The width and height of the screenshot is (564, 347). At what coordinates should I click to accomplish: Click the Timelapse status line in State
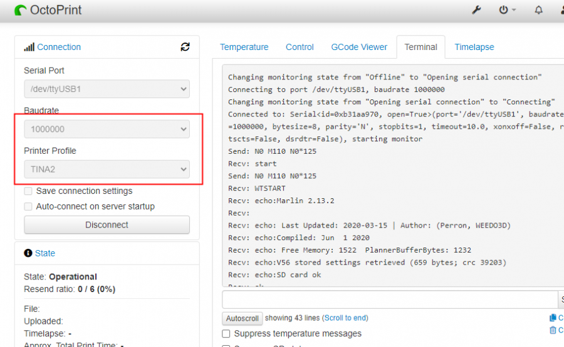point(48,334)
